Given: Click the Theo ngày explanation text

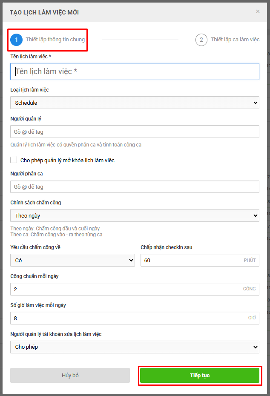Looking at the screenshot, I should coord(55,229).
